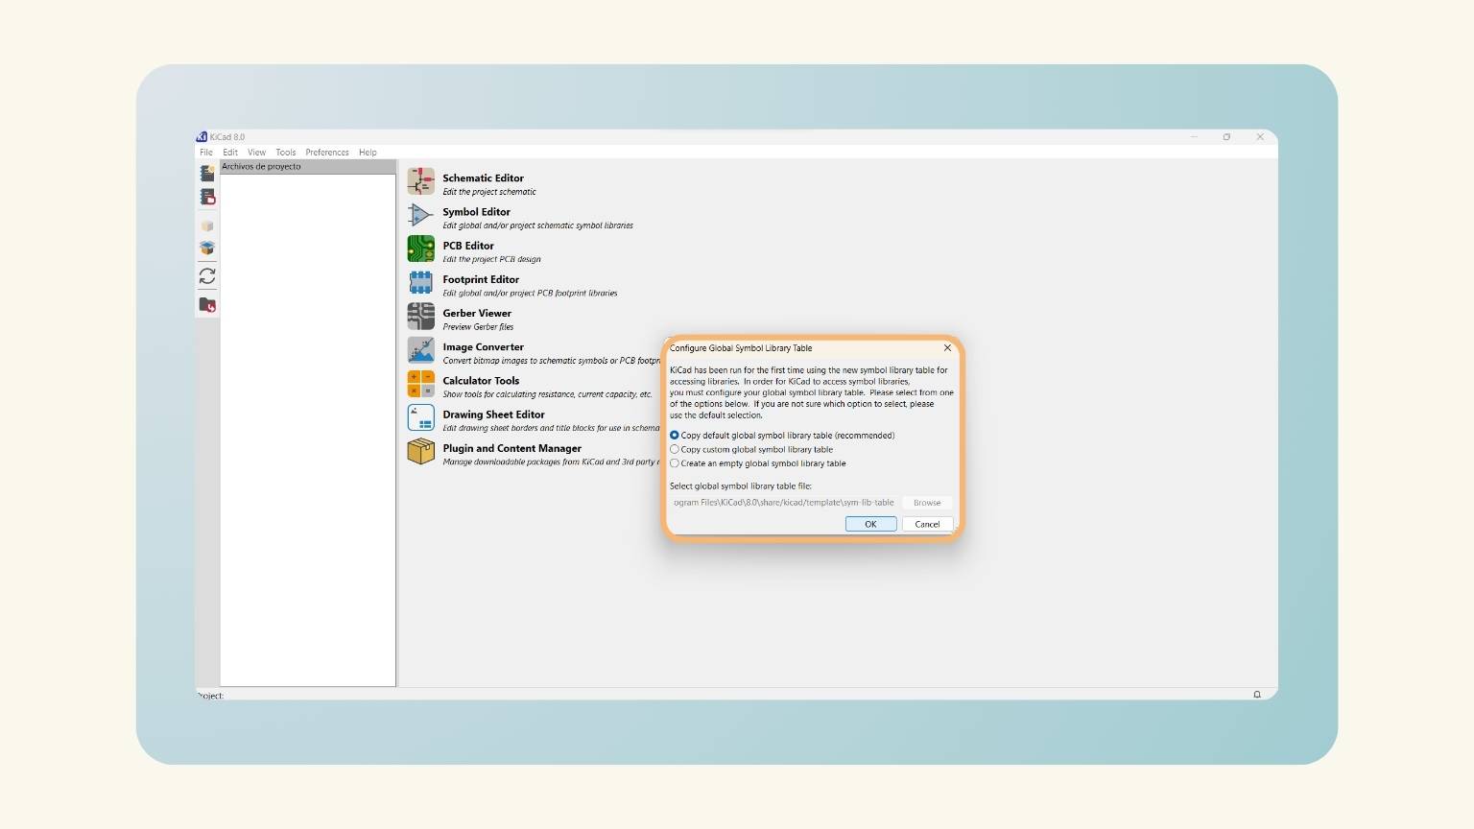Click the 'Edit the project schematic' description
Viewport: 1474px width, 829px height.
pyautogui.click(x=489, y=192)
